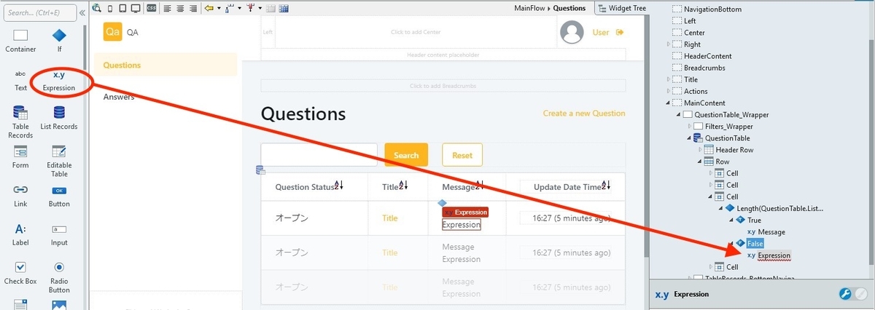The image size is (875, 310).
Task: Collapse the QuestionTable_Wrapper node
Action: (x=679, y=114)
